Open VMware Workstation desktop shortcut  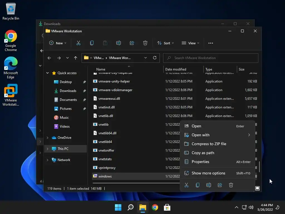pyautogui.click(x=11, y=95)
